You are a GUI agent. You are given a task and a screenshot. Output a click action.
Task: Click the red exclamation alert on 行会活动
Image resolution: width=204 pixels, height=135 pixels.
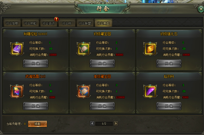click(x=56, y=19)
